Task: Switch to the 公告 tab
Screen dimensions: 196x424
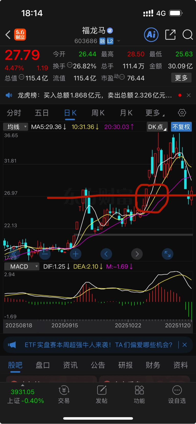Action: 98,365
